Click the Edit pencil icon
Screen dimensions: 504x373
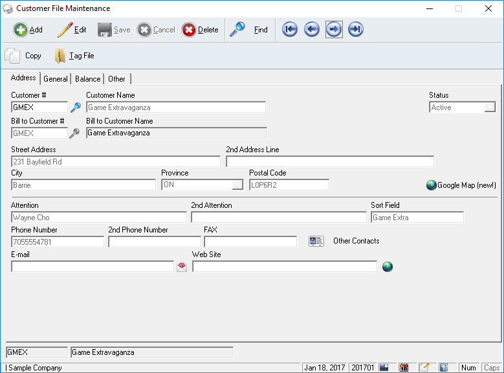65,30
